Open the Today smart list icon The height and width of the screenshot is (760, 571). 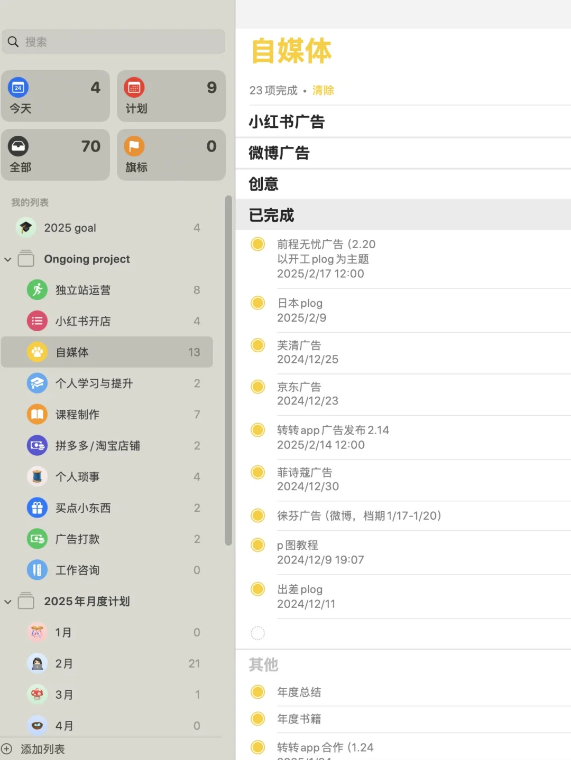pyautogui.click(x=19, y=87)
